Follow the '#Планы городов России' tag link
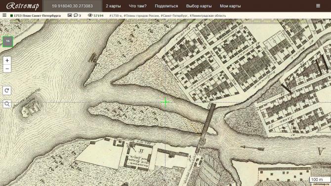331x186 pixels. tap(141, 16)
